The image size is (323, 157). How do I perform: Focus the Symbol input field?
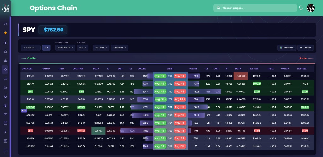(31, 48)
